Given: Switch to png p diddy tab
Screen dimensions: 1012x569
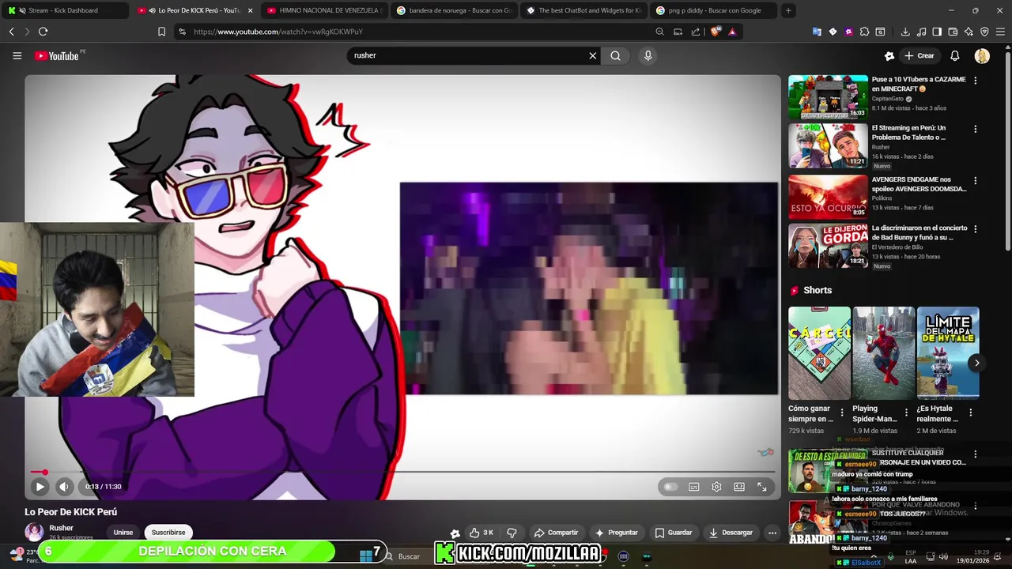Looking at the screenshot, I should click(714, 10).
